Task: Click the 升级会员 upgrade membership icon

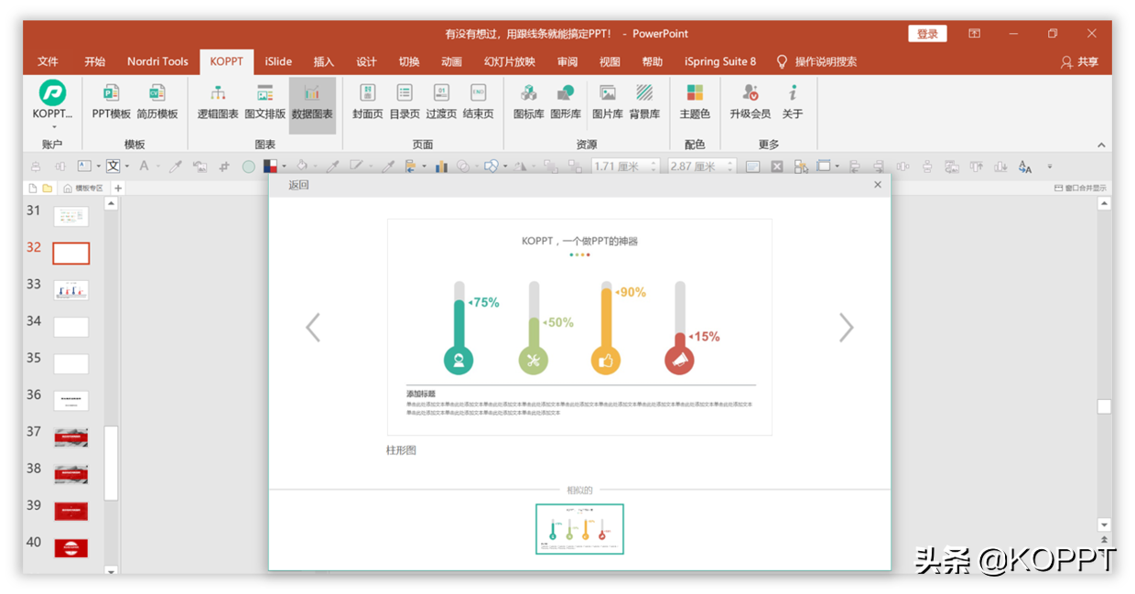Action: coord(751,102)
